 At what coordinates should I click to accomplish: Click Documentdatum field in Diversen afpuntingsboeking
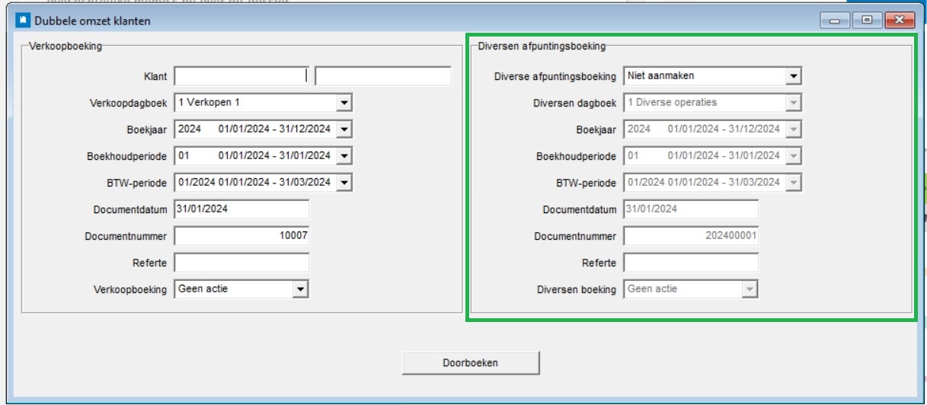click(x=691, y=209)
